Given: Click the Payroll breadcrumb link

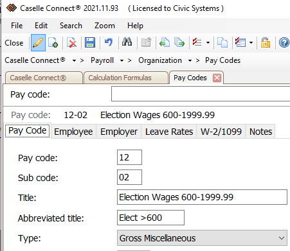Looking at the screenshot, I should coord(102,60).
